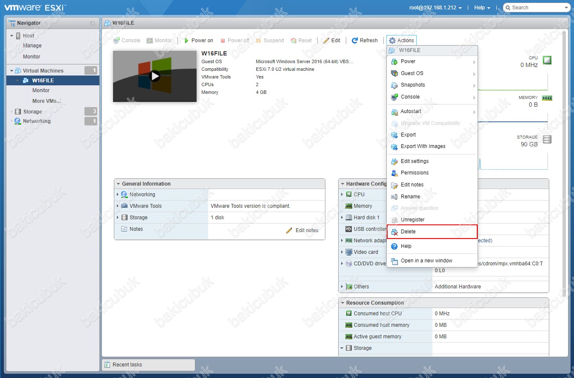Expand the Networking tree node
The image size is (574, 378).
pyautogui.click(x=12, y=121)
